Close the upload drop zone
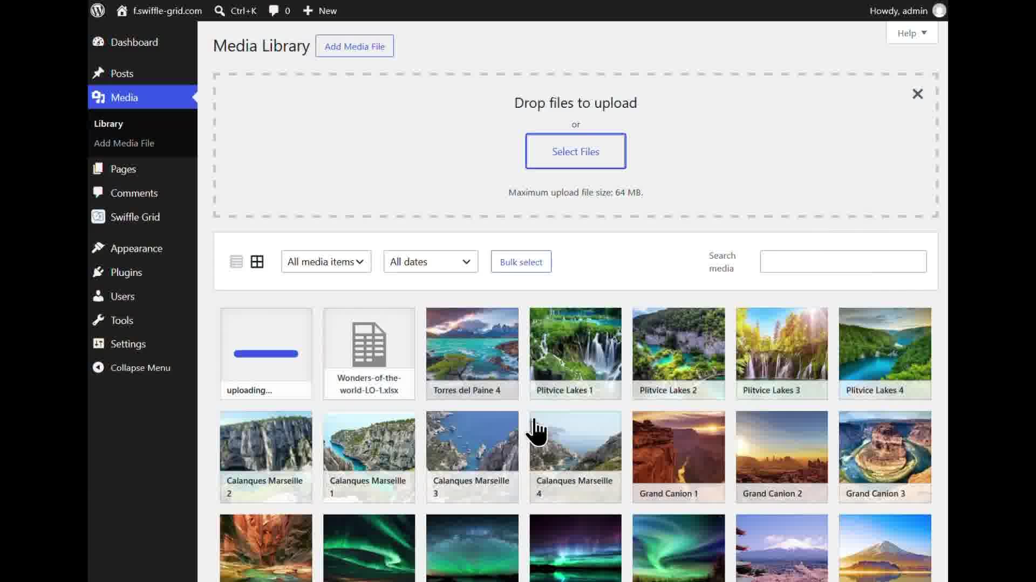Screen dimensions: 1036x582 [917, 94]
